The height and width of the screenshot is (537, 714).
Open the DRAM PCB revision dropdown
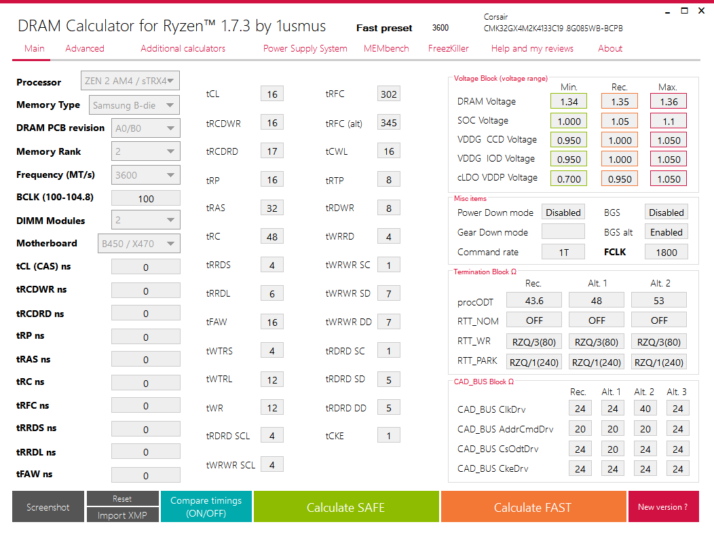tap(145, 128)
